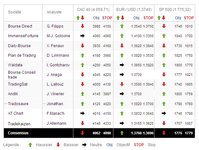Click the Légende label
Image resolution: width=199 pixels, height=150 pixels.
pos(12,145)
